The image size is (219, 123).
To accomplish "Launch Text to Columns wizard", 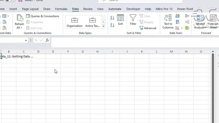I will (168, 22).
